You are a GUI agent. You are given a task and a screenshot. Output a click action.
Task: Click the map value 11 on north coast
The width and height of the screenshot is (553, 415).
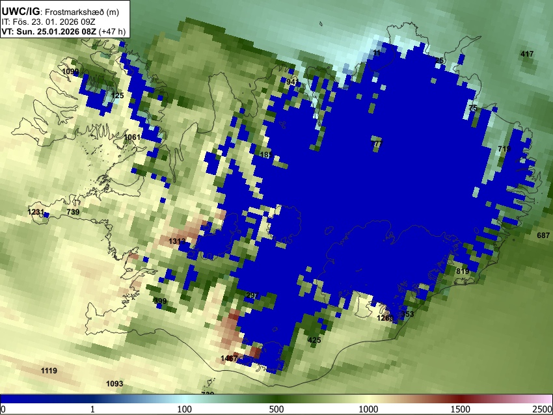(377, 53)
